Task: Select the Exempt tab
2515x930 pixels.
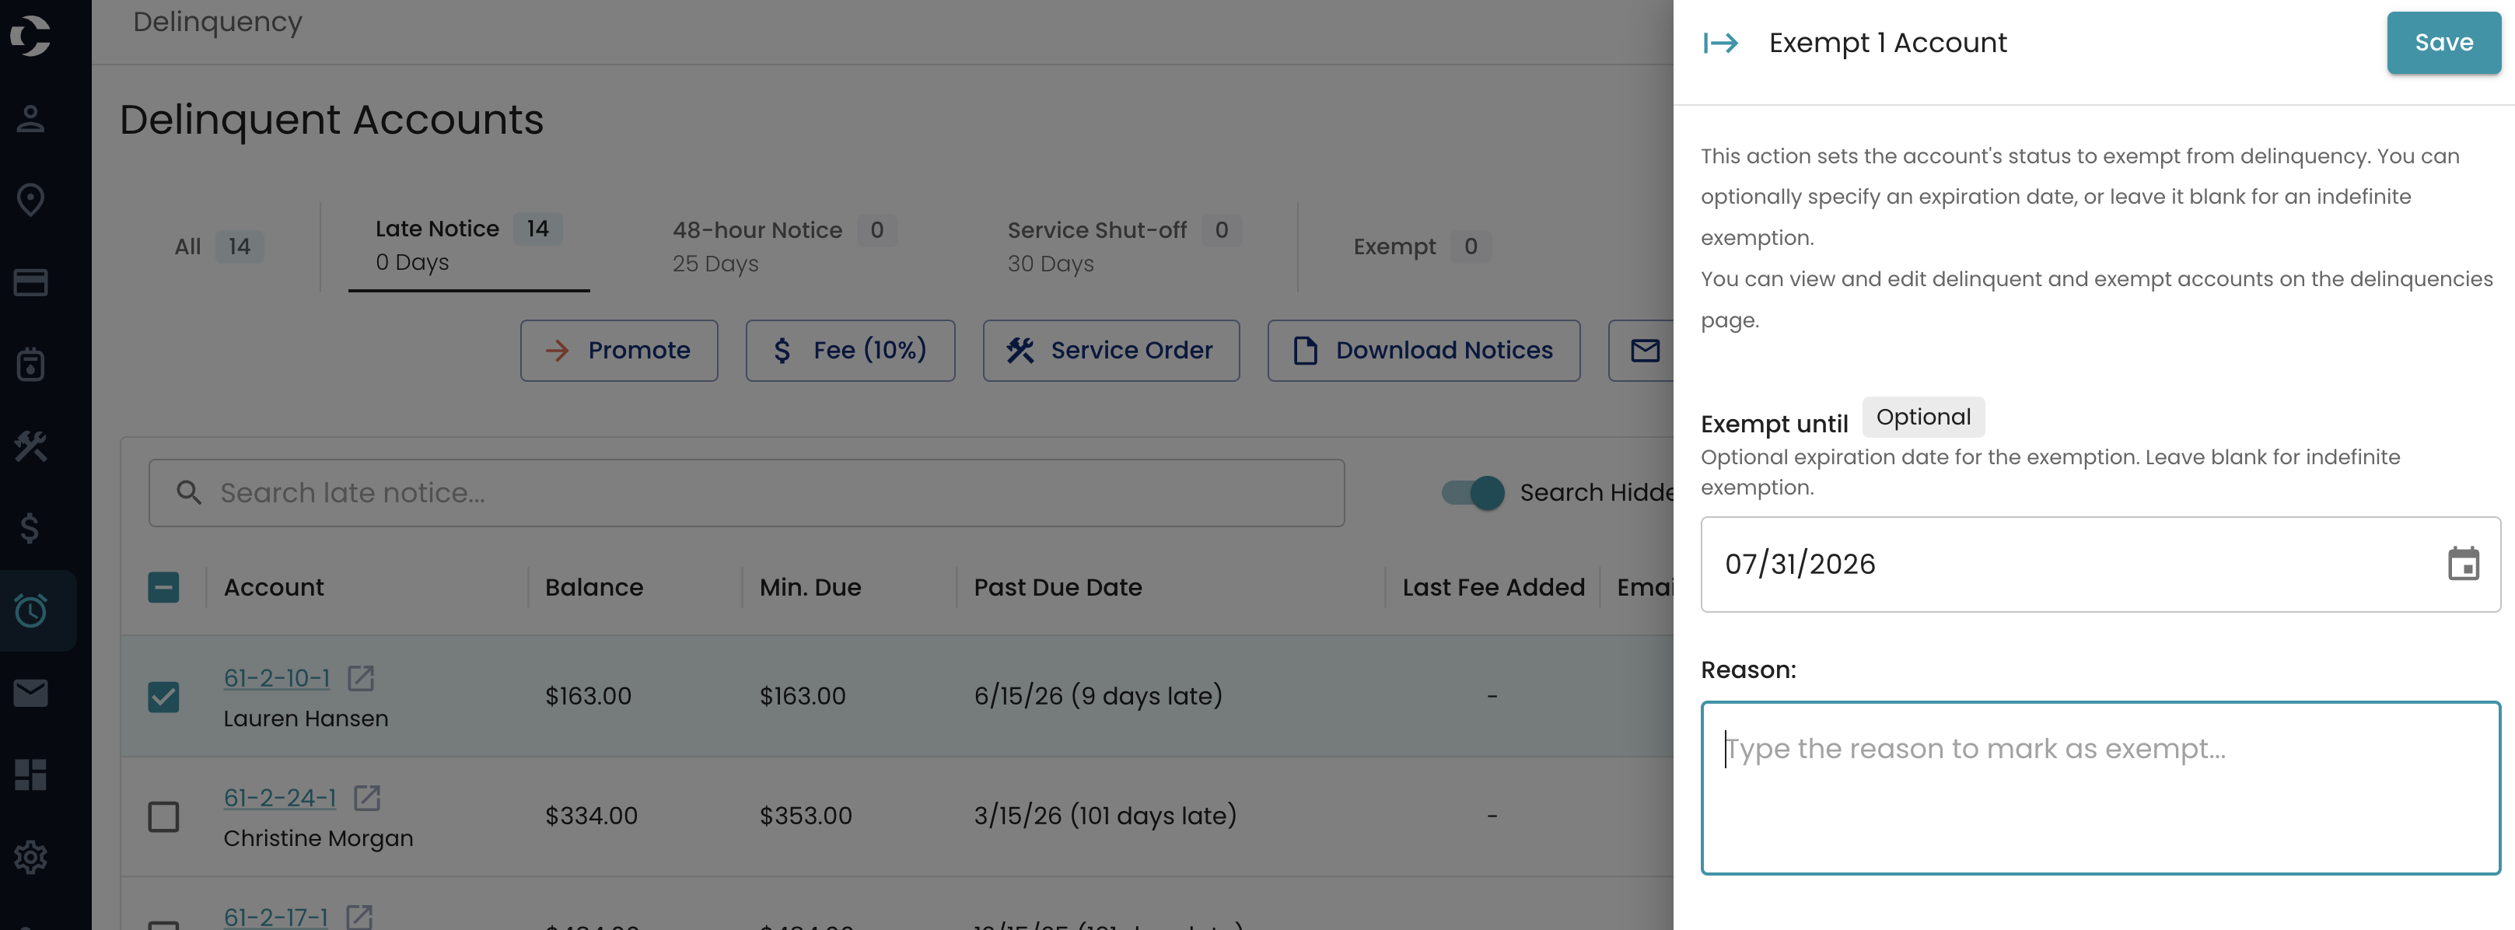Action: 1422,247
